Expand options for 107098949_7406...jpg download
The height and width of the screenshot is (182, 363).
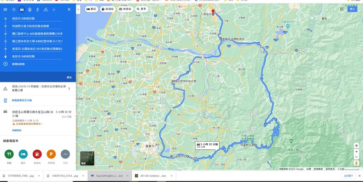click(39, 176)
